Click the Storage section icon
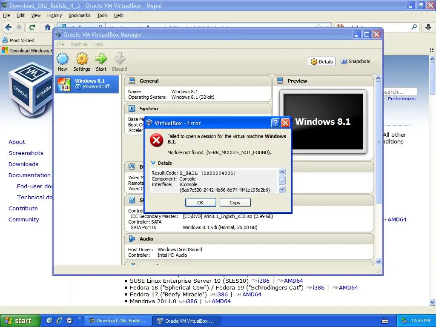 tap(132, 200)
